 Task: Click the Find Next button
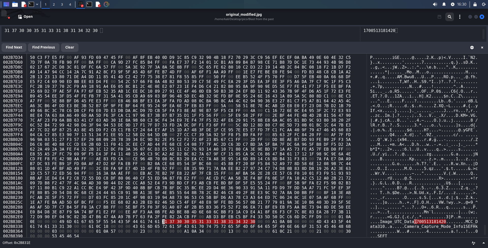[14, 47]
